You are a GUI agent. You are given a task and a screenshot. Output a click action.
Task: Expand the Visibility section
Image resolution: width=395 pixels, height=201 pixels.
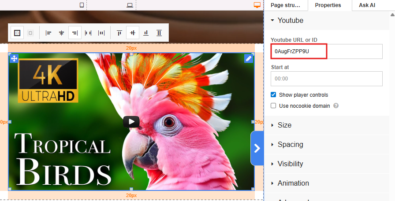pos(290,164)
